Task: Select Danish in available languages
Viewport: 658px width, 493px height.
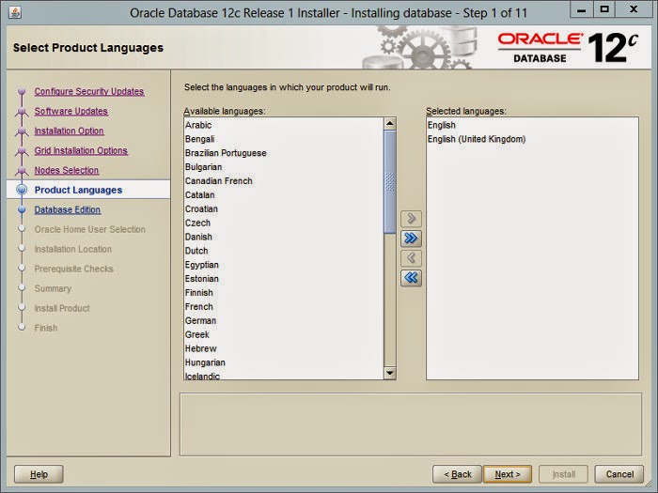Action: pyautogui.click(x=284, y=237)
